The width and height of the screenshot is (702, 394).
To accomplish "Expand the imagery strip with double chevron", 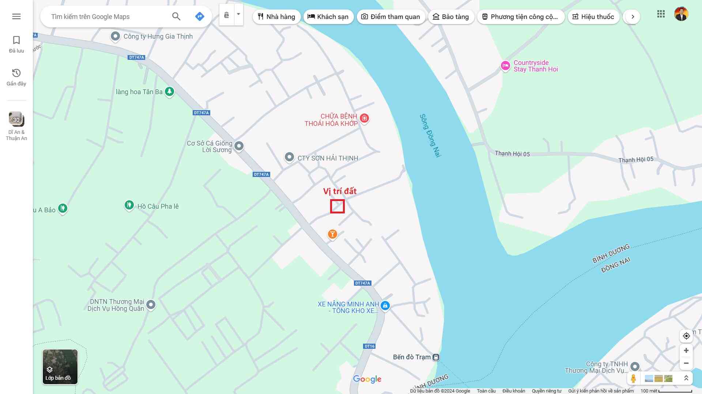I will (686, 378).
